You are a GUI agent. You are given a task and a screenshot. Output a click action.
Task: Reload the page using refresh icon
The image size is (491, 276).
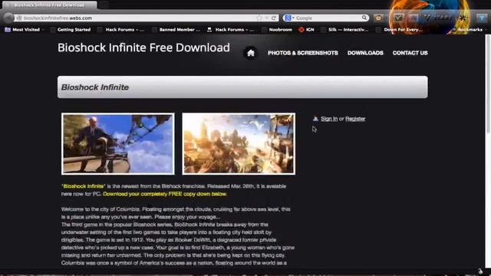tap(274, 18)
